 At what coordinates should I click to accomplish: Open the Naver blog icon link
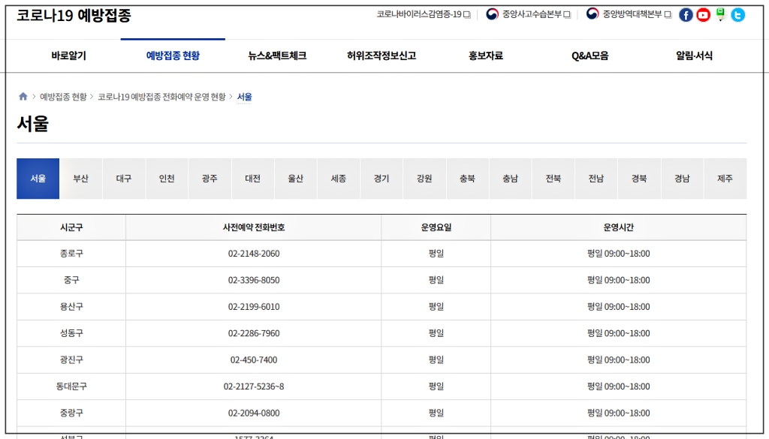[x=720, y=15]
